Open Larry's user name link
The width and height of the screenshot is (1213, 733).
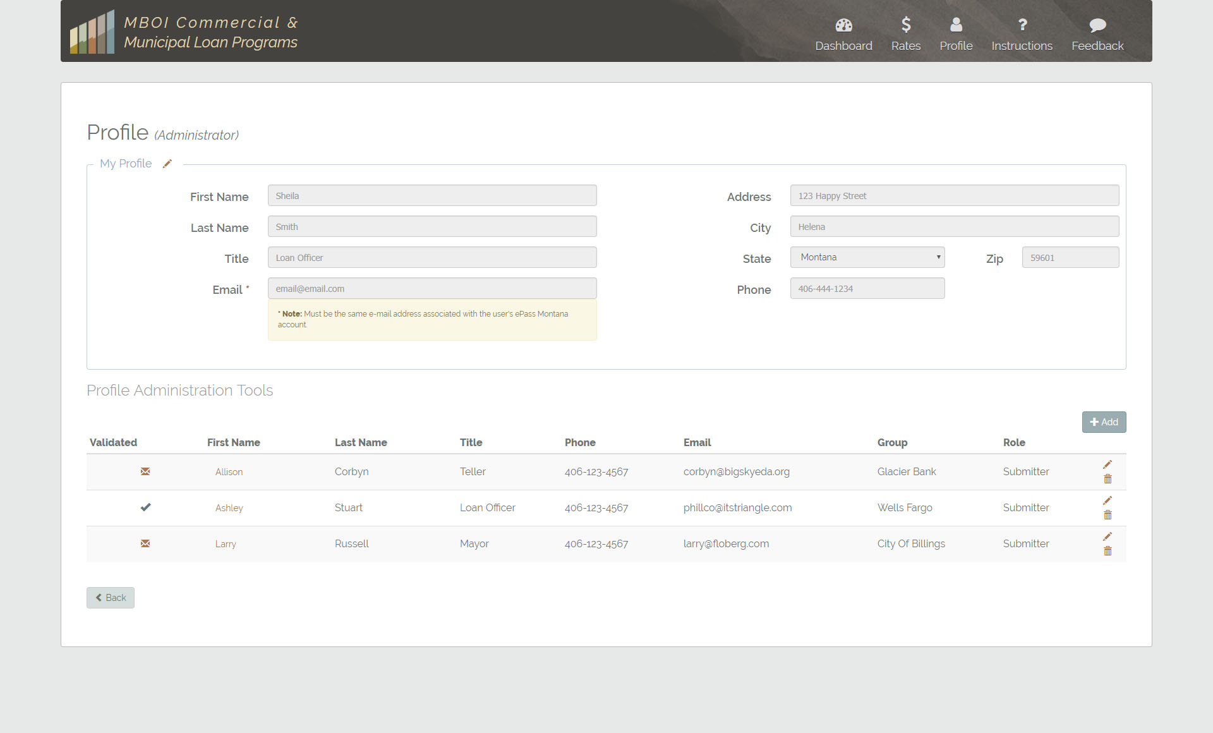click(x=226, y=544)
